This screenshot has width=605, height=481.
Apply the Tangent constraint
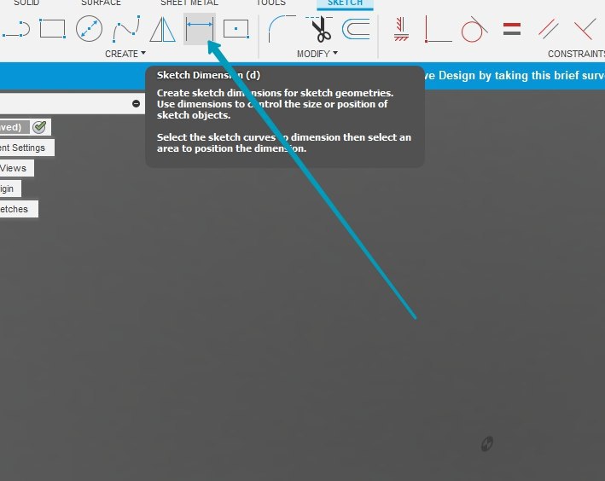click(474, 29)
